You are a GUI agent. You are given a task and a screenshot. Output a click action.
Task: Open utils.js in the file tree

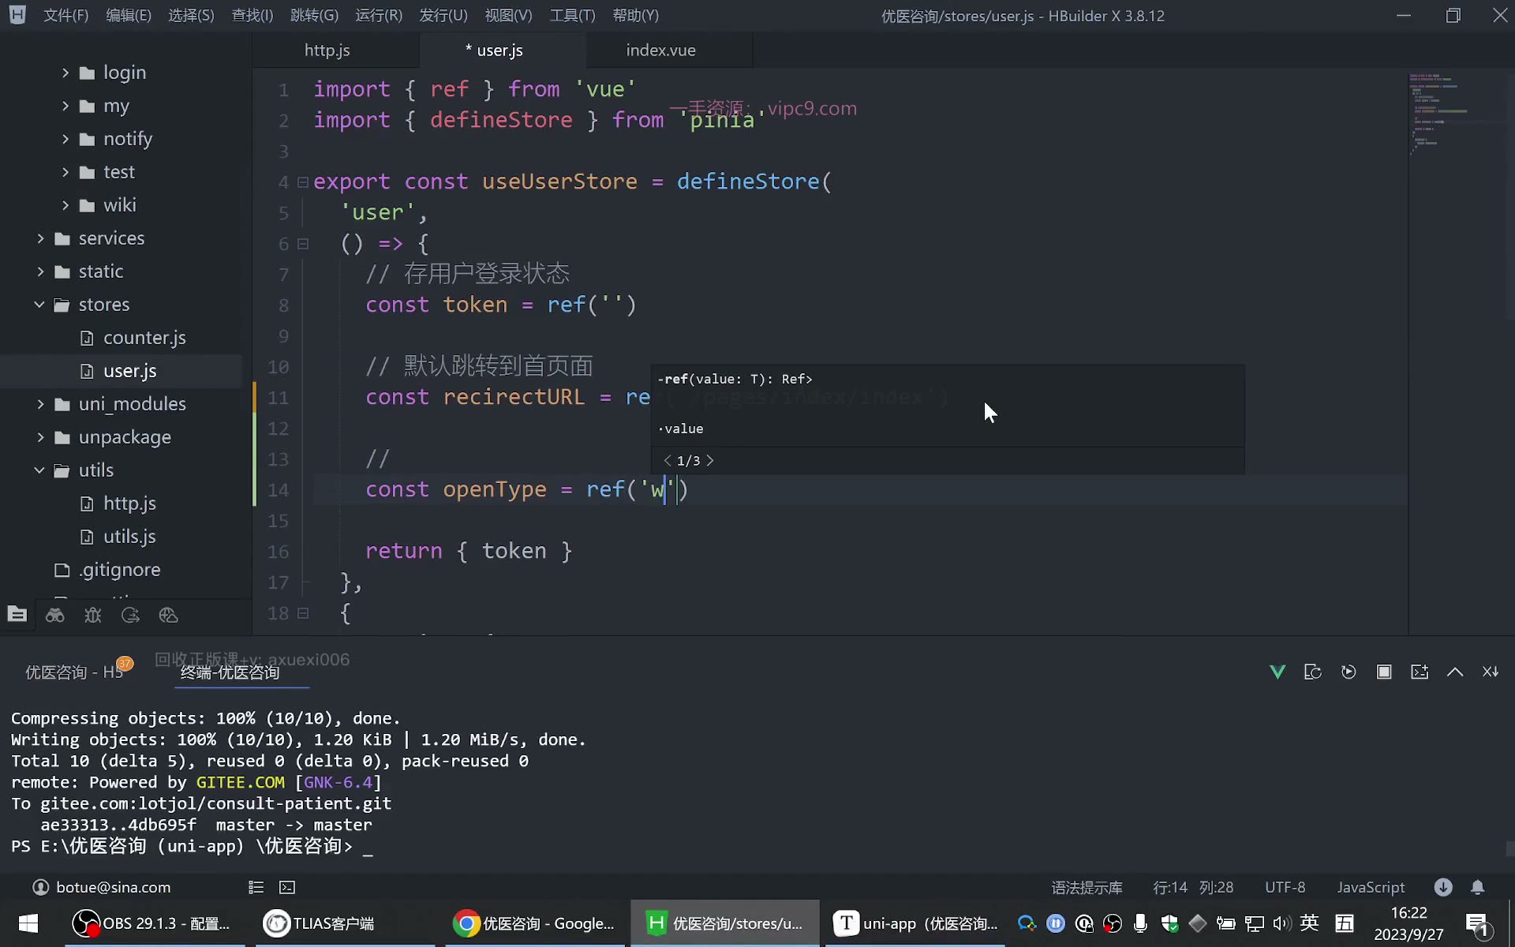click(x=129, y=537)
